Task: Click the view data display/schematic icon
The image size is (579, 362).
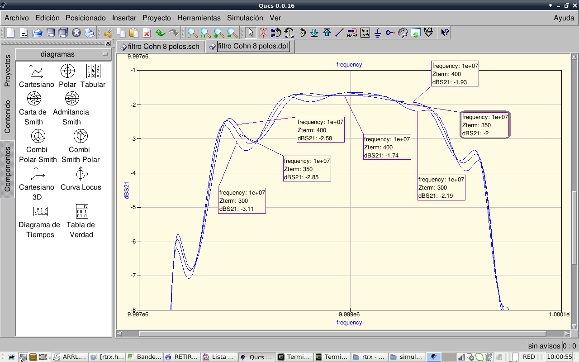Action: tap(416, 33)
